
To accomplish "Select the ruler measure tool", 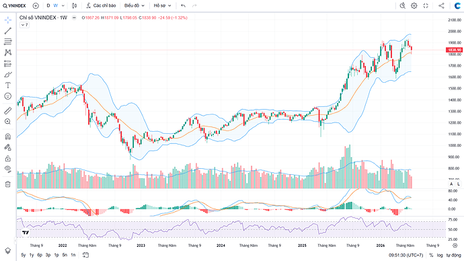I will pyautogui.click(x=8, y=111).
